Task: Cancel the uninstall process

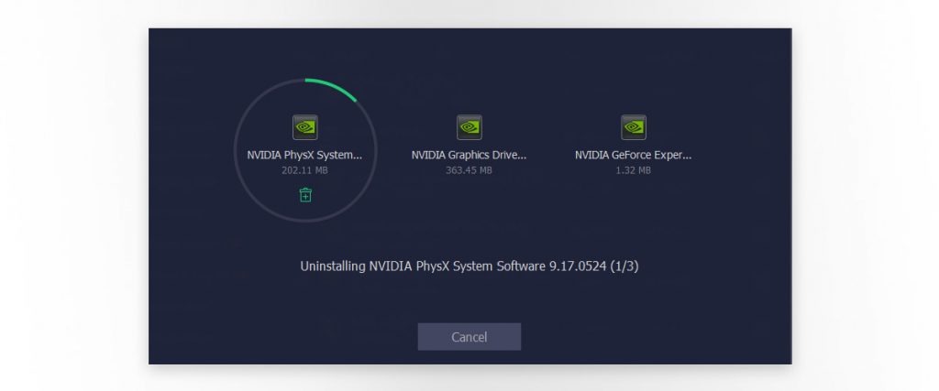Action: pos(469,337)
